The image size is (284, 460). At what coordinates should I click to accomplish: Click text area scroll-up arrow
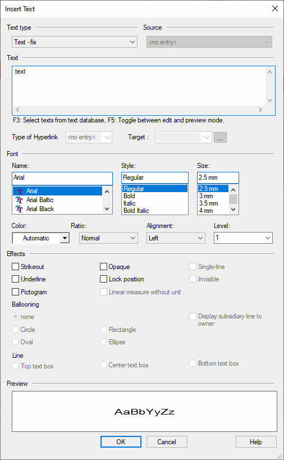(269, 72)
